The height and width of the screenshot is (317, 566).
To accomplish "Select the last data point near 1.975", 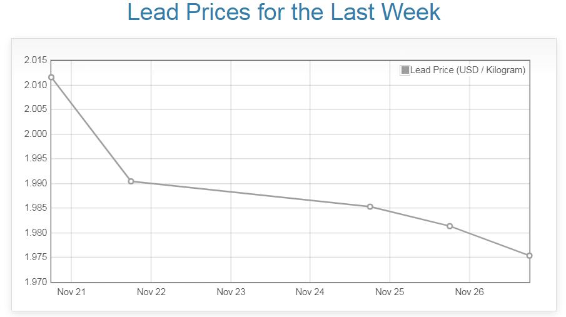I will (529, 256).
